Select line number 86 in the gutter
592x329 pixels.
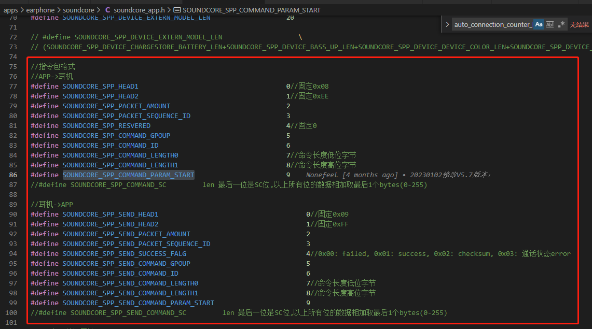[x=13, y=175]
